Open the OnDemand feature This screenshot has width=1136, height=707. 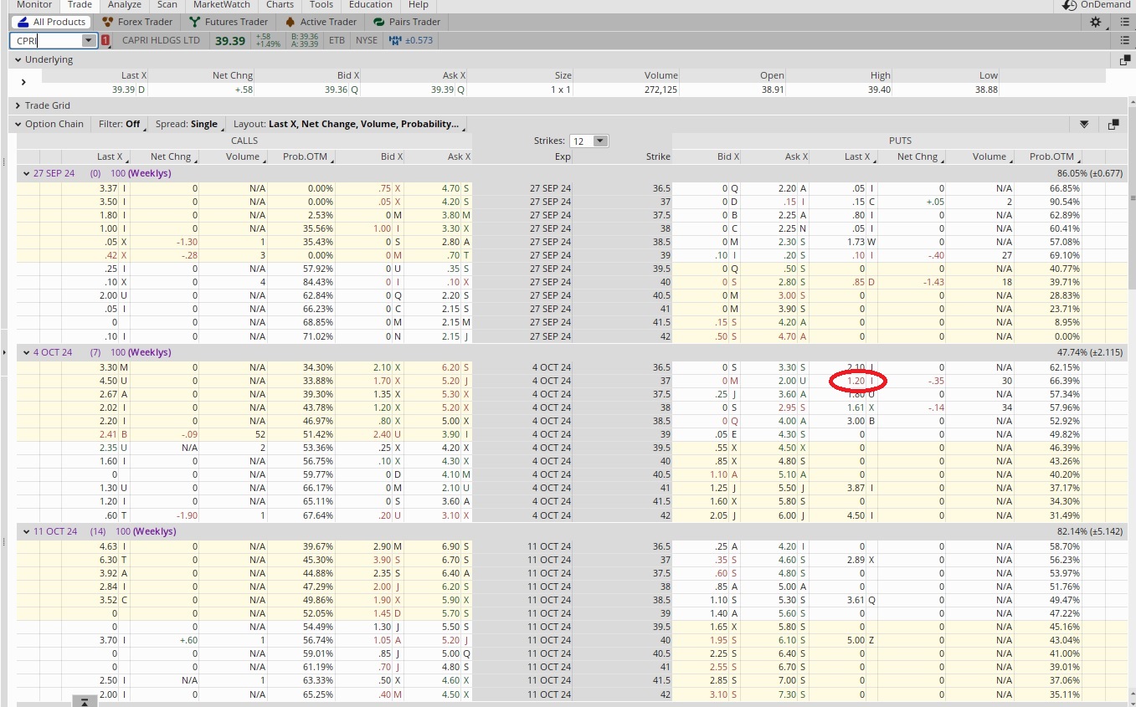tap(1096, 5)
